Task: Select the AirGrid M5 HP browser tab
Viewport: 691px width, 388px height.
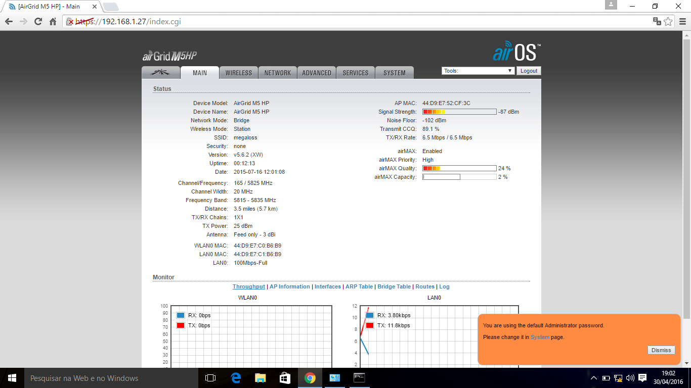Action: [x=52, y=7]
